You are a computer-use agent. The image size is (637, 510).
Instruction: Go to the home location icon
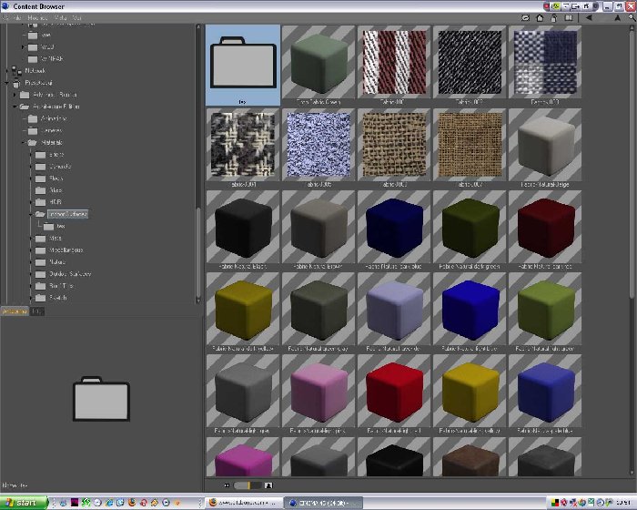[x=540, y=18]
